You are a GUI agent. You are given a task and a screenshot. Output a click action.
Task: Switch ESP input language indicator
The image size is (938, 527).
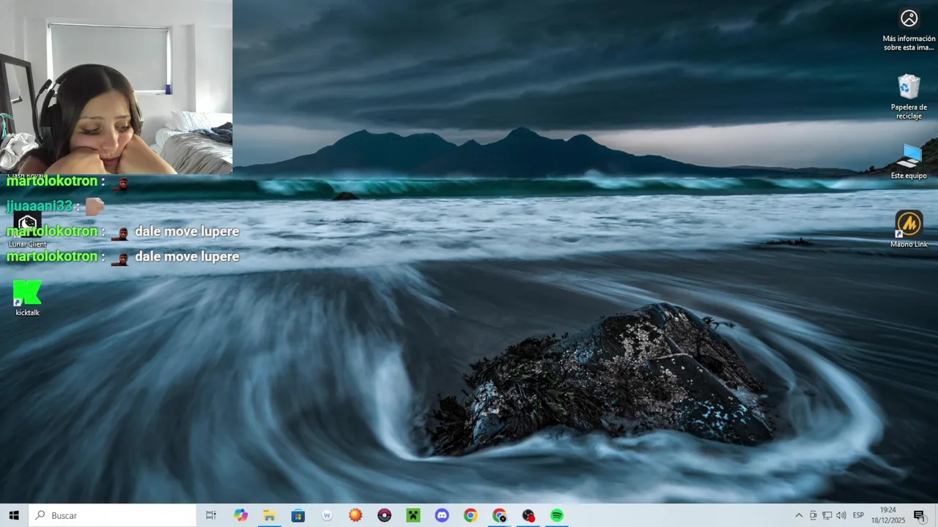pyautogui.click(x=858, y=515)
